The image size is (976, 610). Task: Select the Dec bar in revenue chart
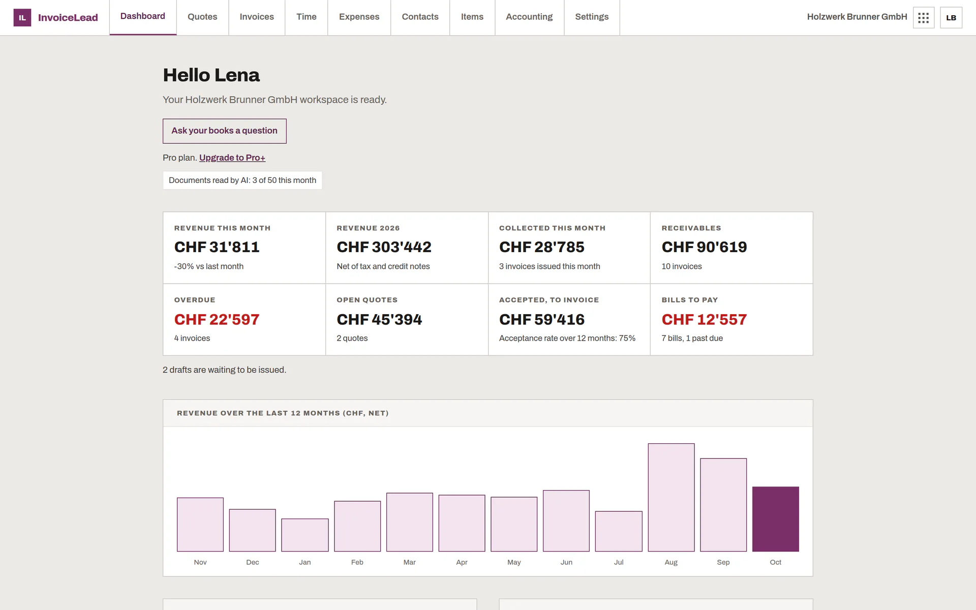coord(253,530)
